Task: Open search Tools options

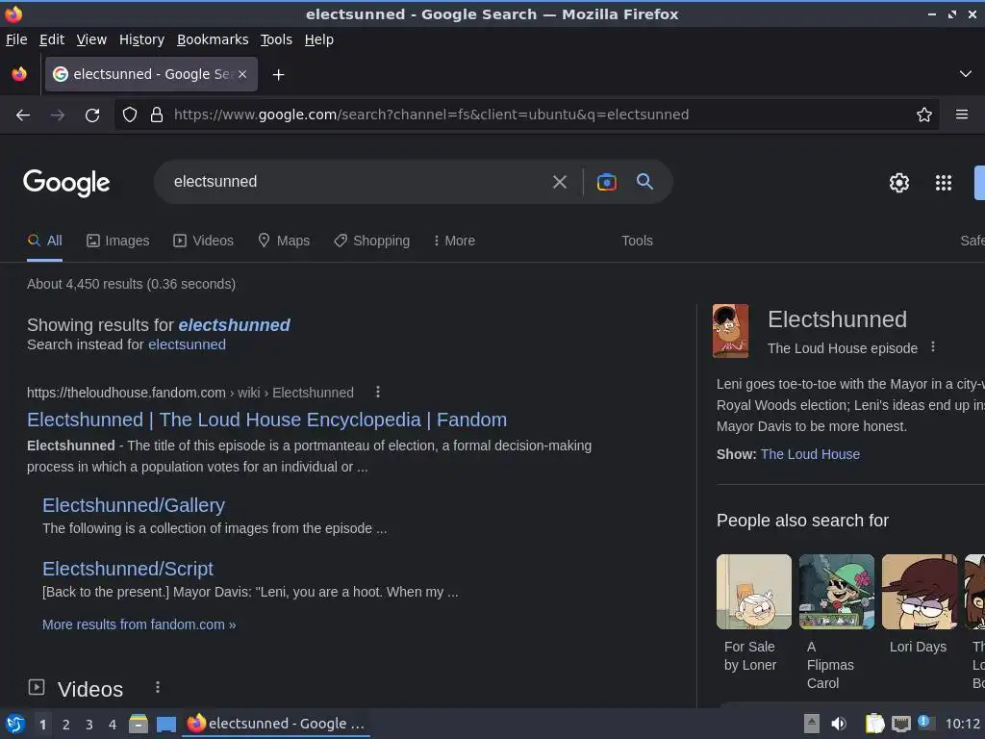Action: pos(637,241)
